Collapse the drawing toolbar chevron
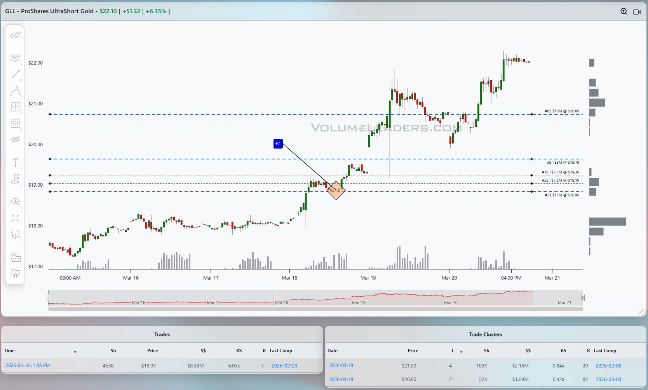Image resolution: width=648 pixels, height=390 pixels. click(x=22, y=26)
